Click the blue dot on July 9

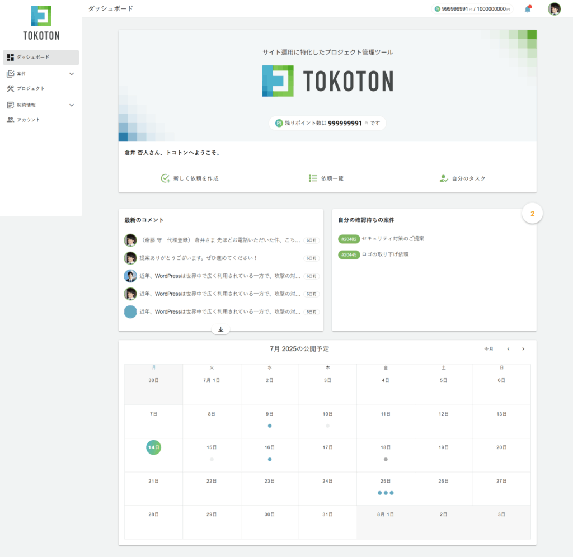[x=270, y=426]
